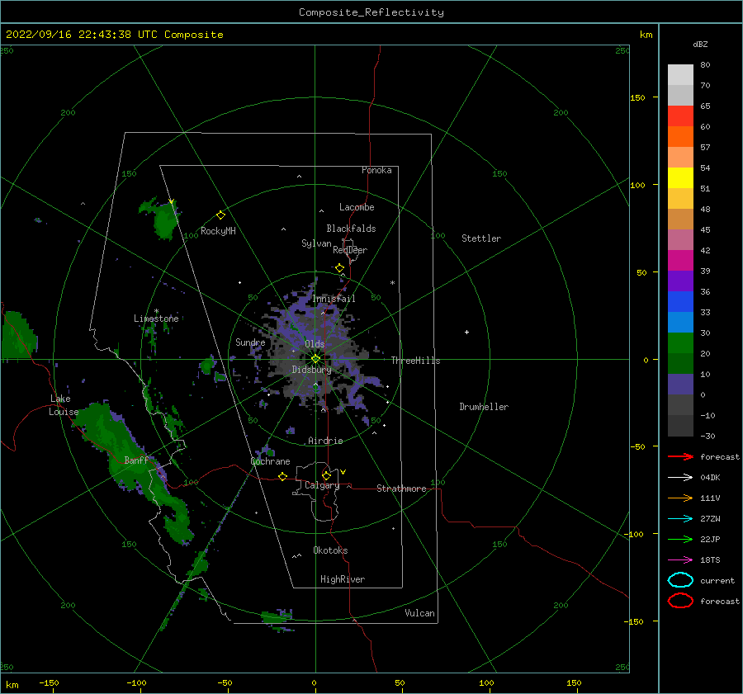
Task: Click the yellow diamond marker beside RockyMH
Action: click(220, 215)
